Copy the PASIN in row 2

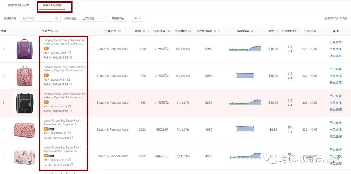(71, 84)
